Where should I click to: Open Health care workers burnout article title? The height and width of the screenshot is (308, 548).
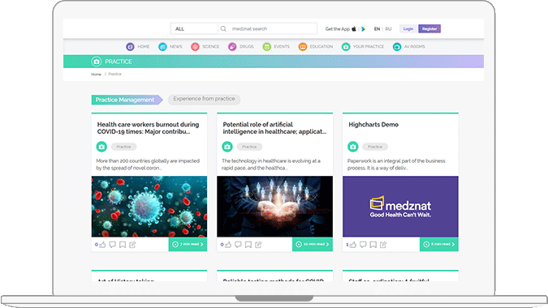point(149,128)
